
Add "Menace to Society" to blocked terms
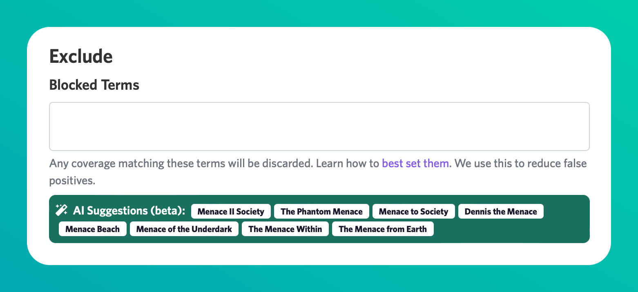pos(413,211)
